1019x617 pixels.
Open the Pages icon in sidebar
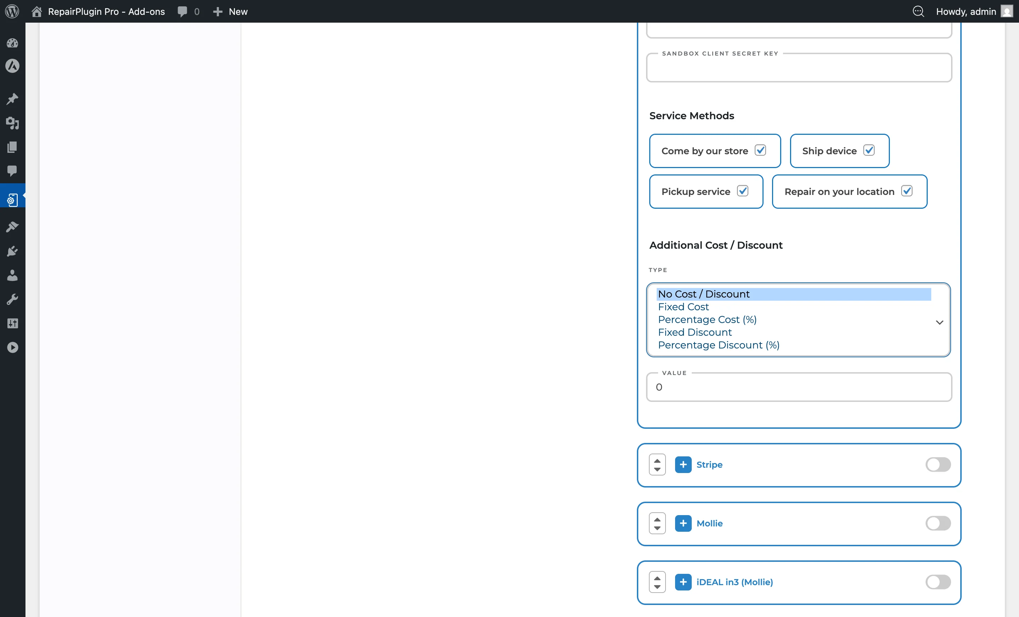click(x=12, y=147)
